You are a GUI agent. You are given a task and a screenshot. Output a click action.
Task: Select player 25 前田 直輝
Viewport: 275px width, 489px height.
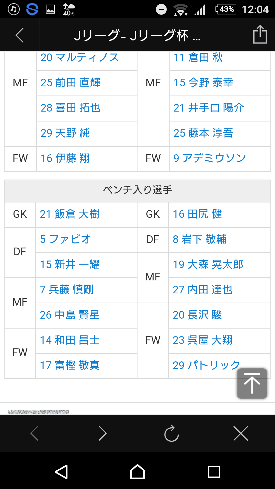[x=70, y=83]
